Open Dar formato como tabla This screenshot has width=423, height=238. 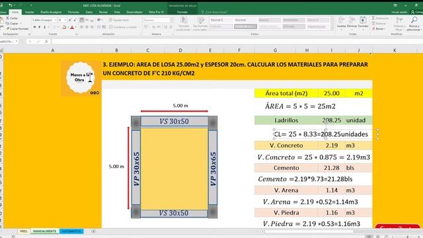200,24
